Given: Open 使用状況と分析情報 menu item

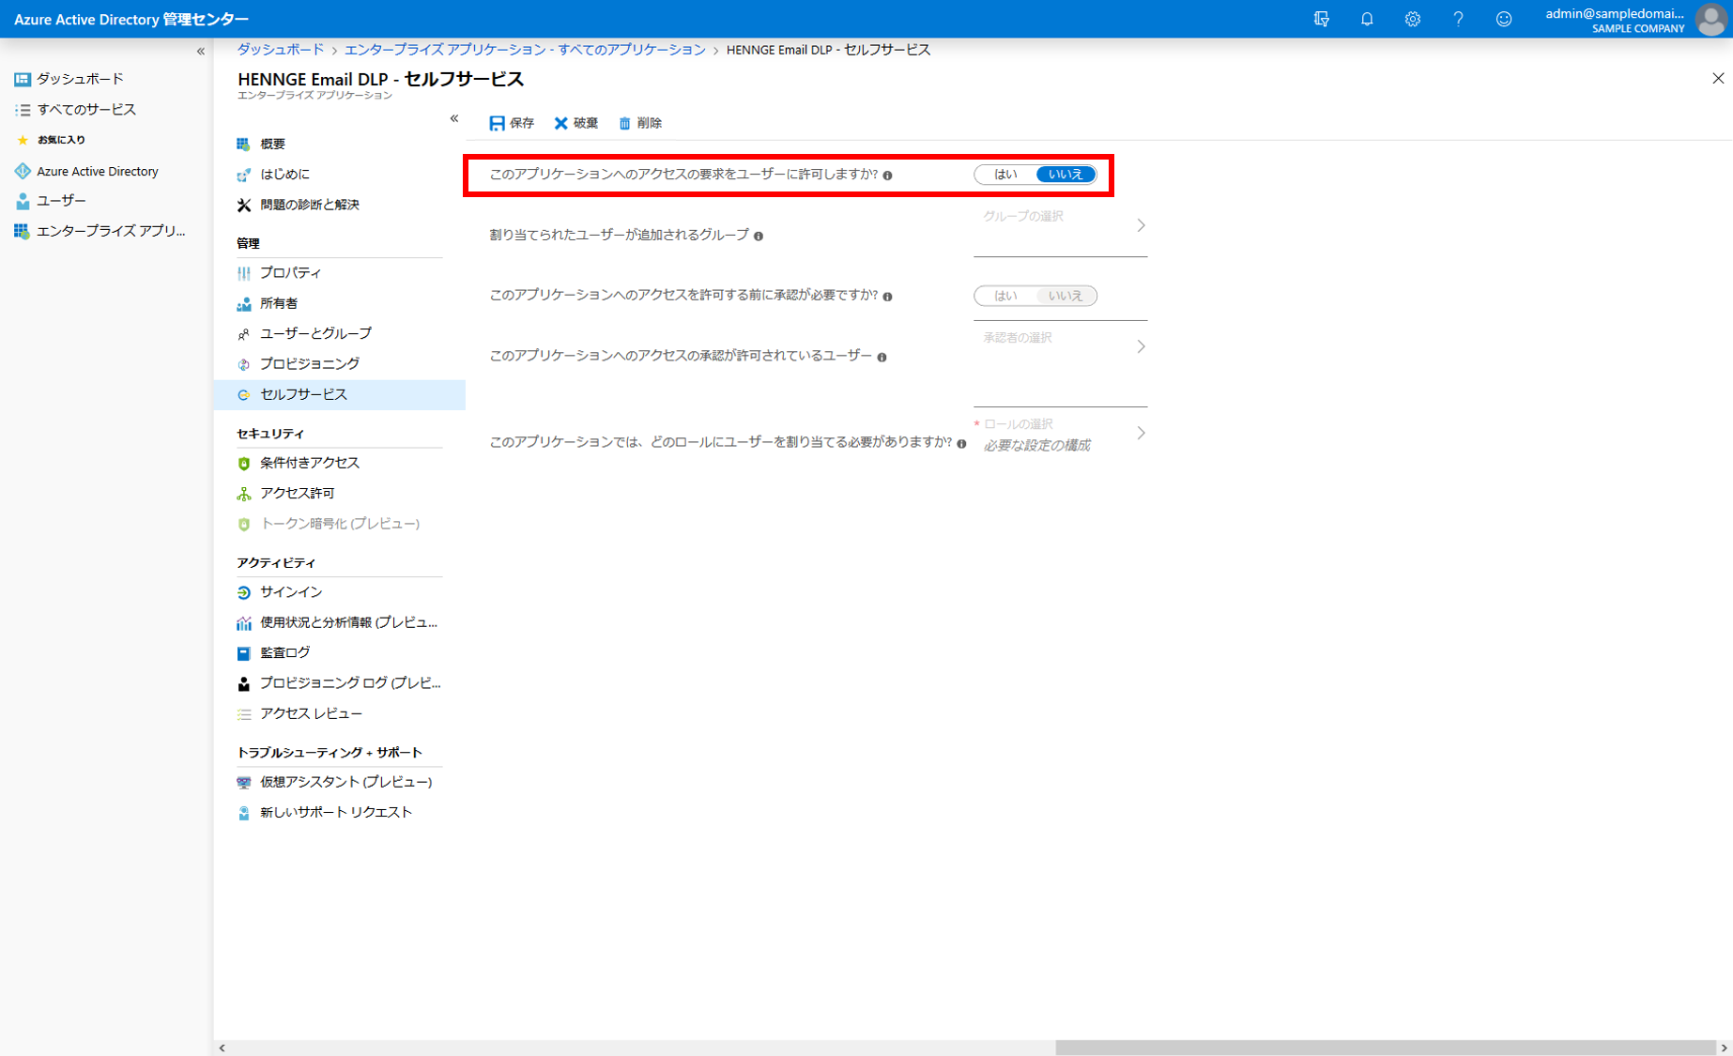Looking at the screenshot, I should tap(340, 622).
